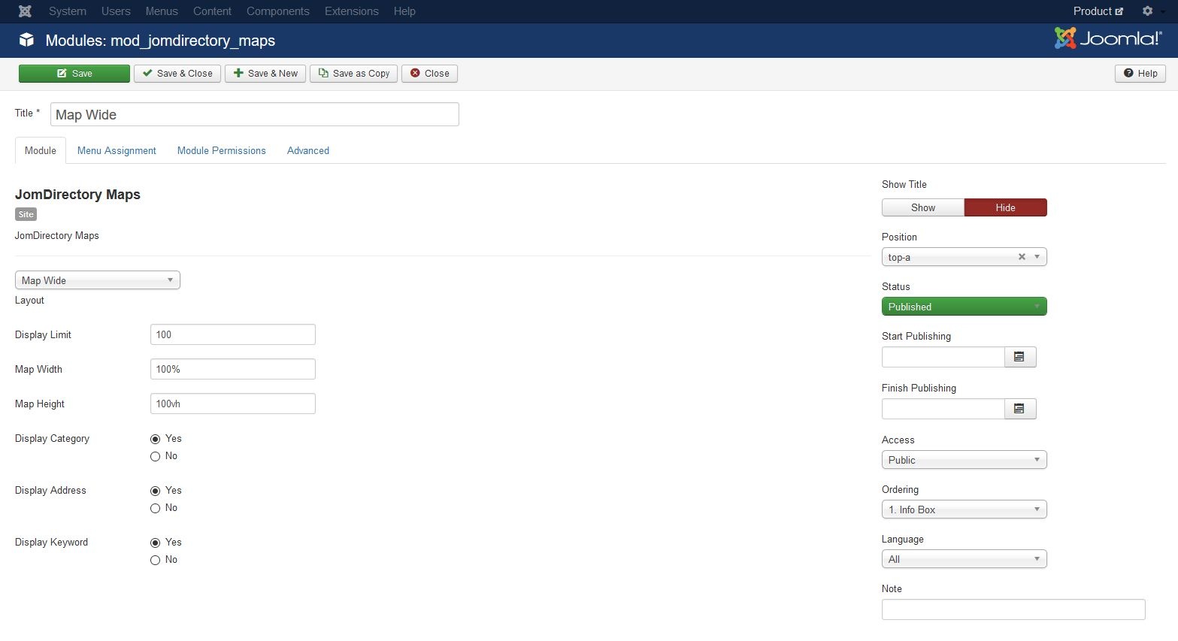Open the Map Wide layout dropdown
The height and width of the screenshot is (641, 1178).
click(x=98, y=280)
